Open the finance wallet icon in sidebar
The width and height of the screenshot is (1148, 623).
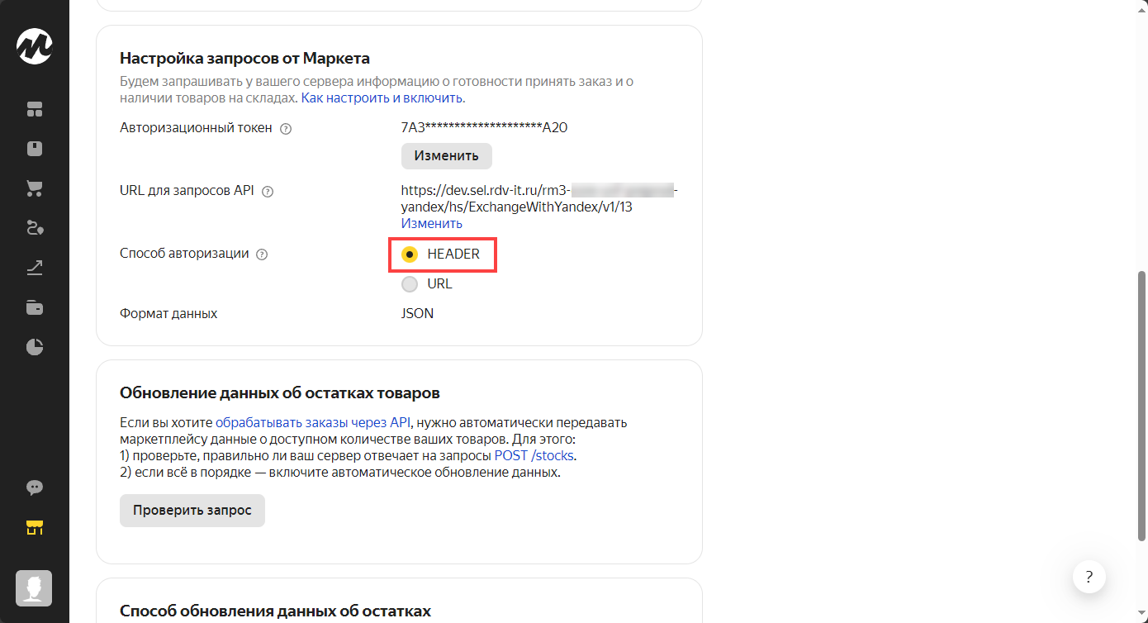35,307
